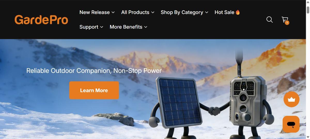This screenshot has height=139, width=310.
Task: Open the Hot Sale menu item
Action: (224, 12)
